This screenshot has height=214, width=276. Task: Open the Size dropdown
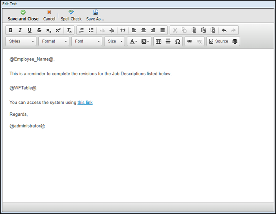pos(115,41)
